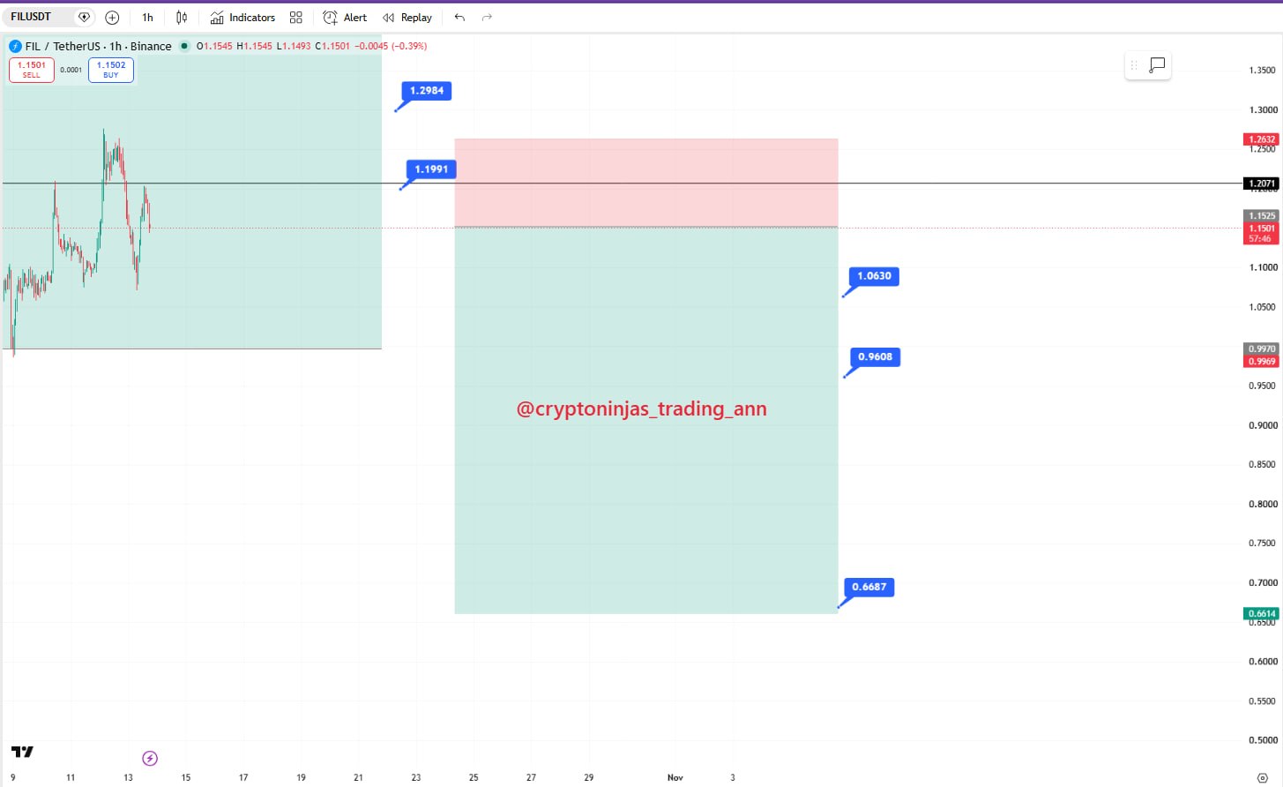Click the green 0.6614 price axis label
This screenshot has width=1283, height=787.
(1261, 613)
